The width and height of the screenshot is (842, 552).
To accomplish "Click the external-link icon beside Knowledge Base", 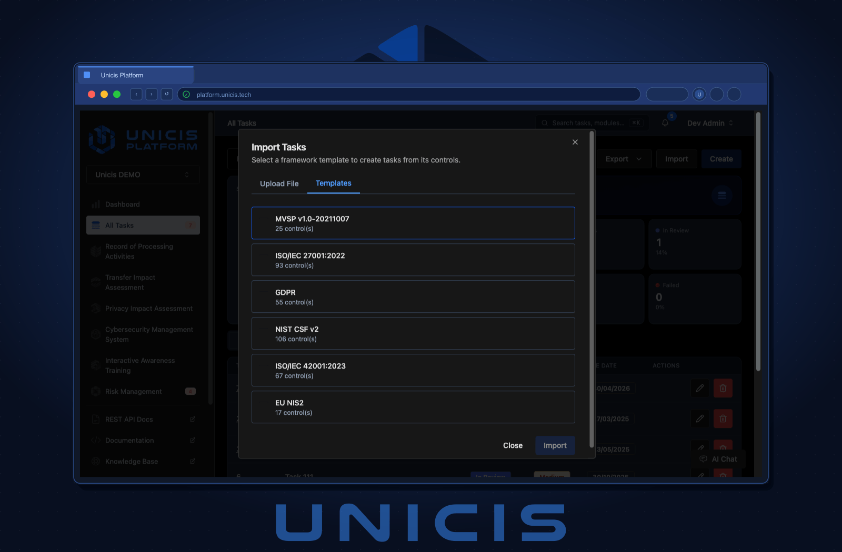I will [x=193, y=462].
